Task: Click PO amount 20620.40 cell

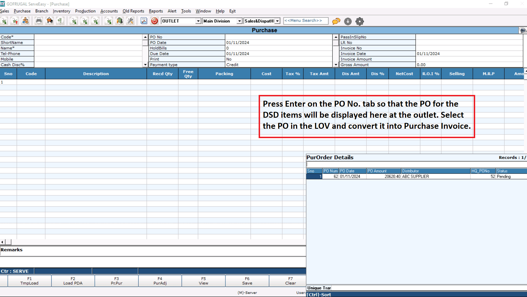Action: (384, 177)
